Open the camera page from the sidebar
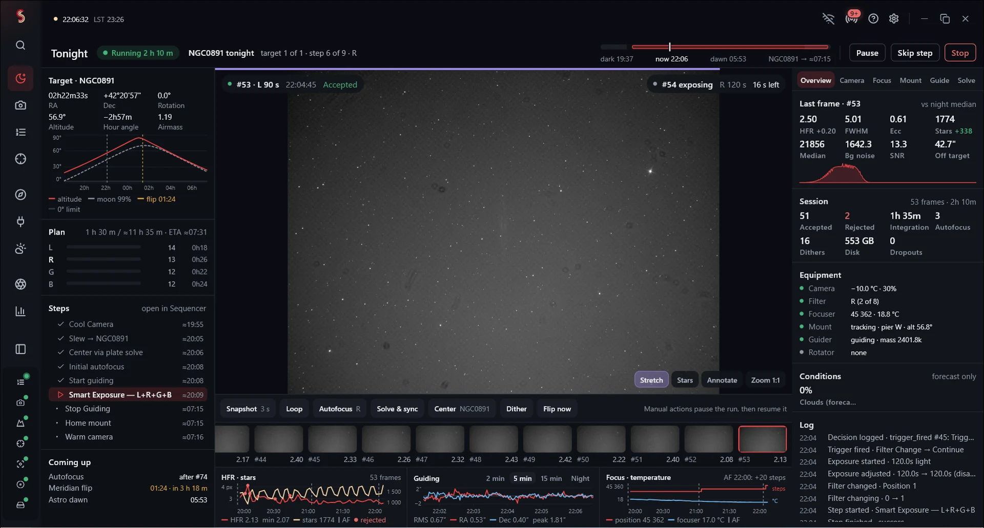This screenshot has width=984, height=528. click(x=20, y=105)
